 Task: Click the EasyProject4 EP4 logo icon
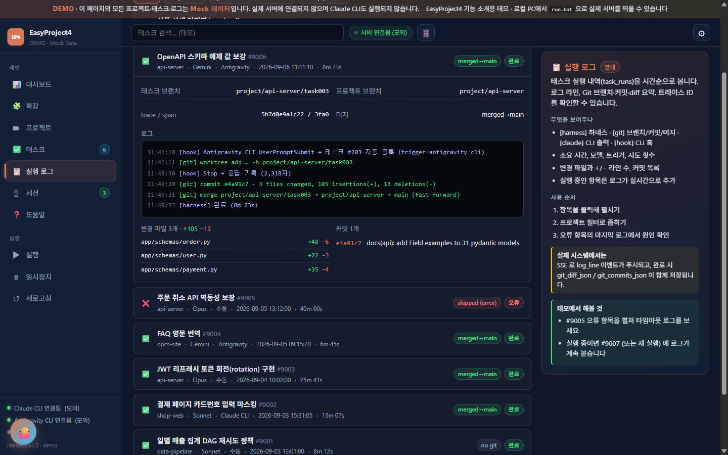(x=16, y=37)
